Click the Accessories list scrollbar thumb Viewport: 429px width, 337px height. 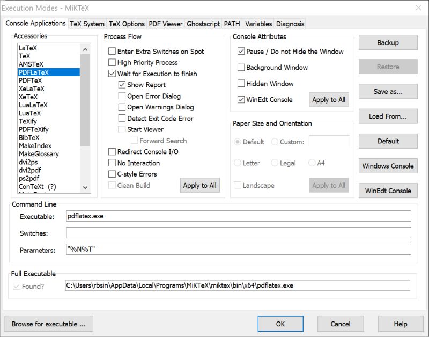pos(85,100)
